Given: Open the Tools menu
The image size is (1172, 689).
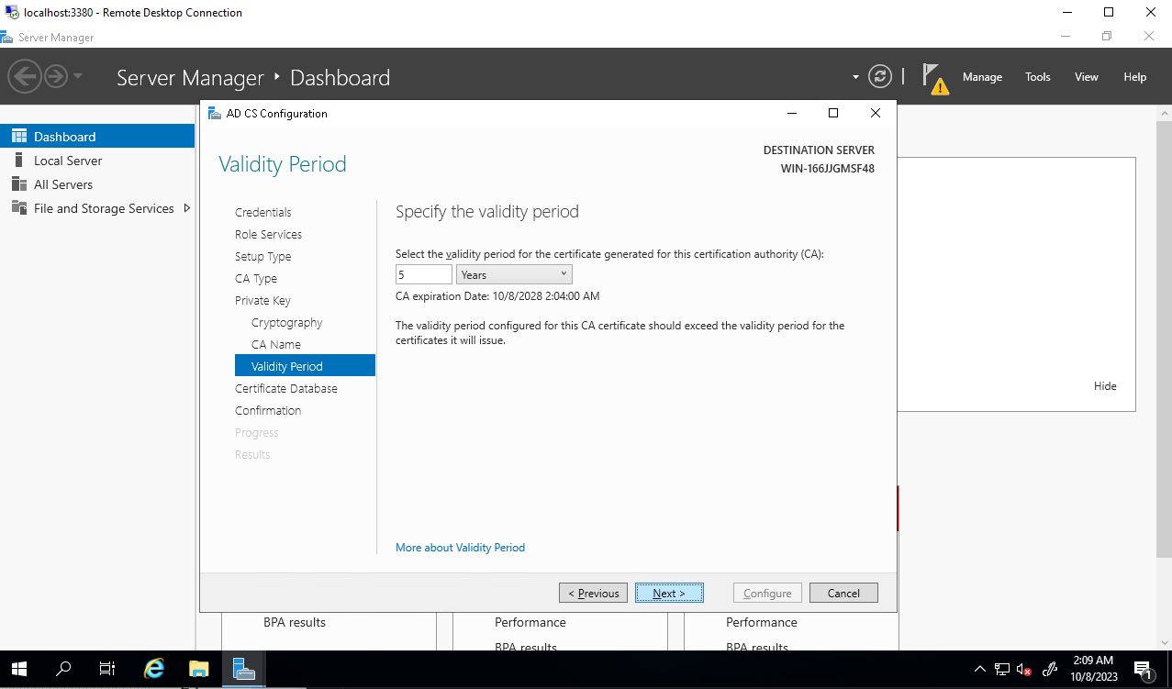Looking at the screenshot, I should tap(1037, 77).
